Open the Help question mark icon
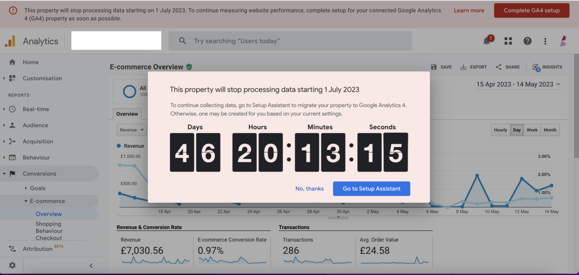Image resolution: width=579 pixels, height=275 pixels. coord(527,41)
